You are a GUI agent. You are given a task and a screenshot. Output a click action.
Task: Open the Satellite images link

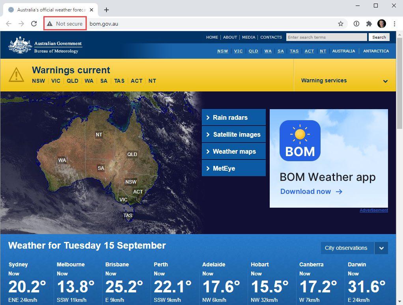point(233,134)
